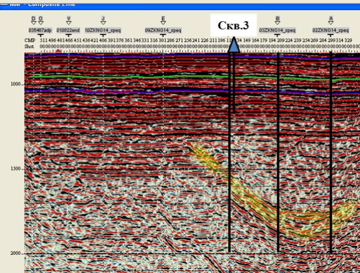This screenshot has width=360, height=273.
Task: Click the D intersection marker triangle
Action: coord(33,23)
